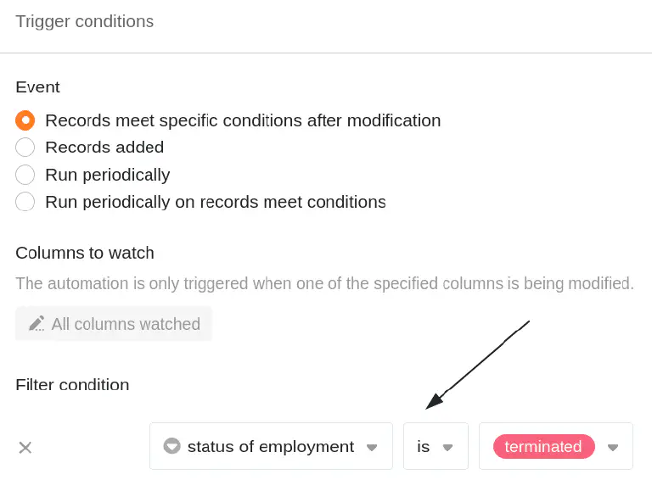Expand the 'is' operator dropdown

(436, 446)
